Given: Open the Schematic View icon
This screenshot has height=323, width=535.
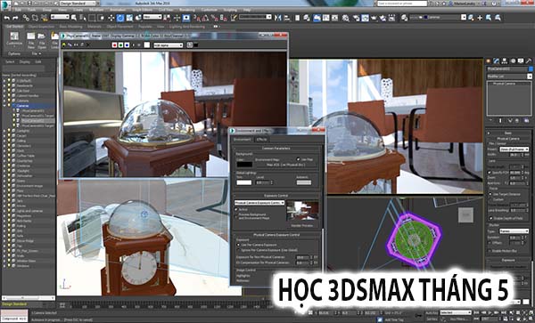Looking at the screenshot, I should point(335,18).
